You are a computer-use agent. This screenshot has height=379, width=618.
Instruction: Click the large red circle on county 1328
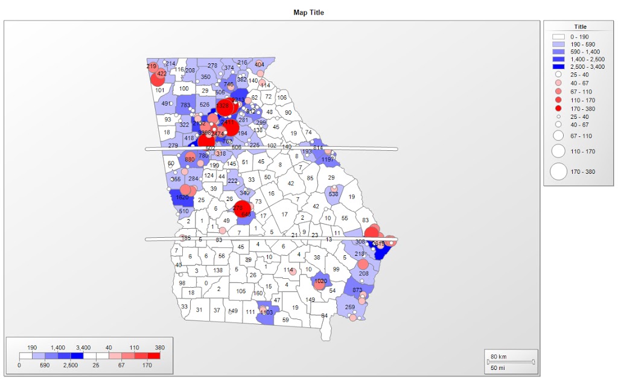pos(225,107)
